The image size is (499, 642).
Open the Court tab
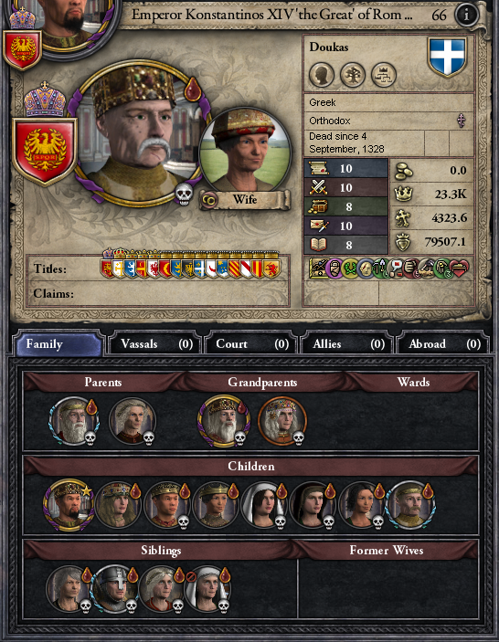(251, 344)
